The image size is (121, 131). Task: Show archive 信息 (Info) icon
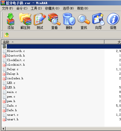point(113,21)
